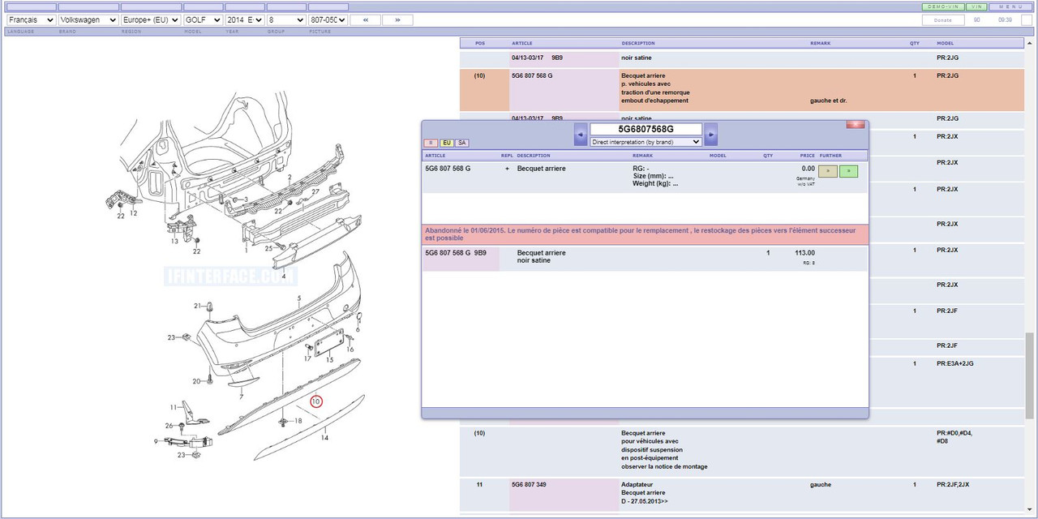Select part number 13 in the diagram
The width and height of the screenshot is (1038, 519).
click(174, 241)
